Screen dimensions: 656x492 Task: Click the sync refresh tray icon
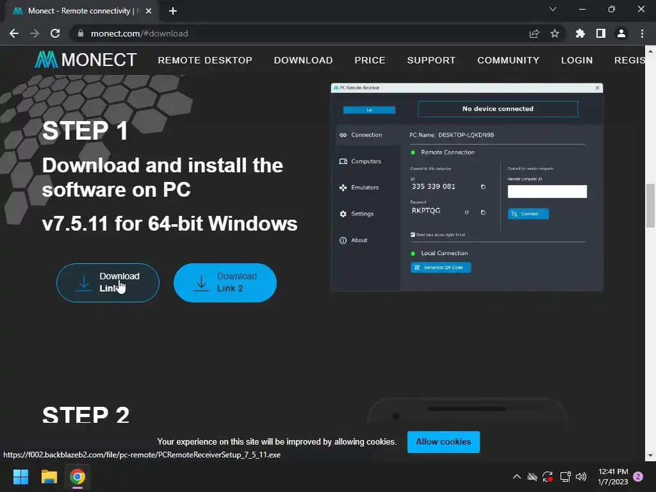tap(548, 477)
